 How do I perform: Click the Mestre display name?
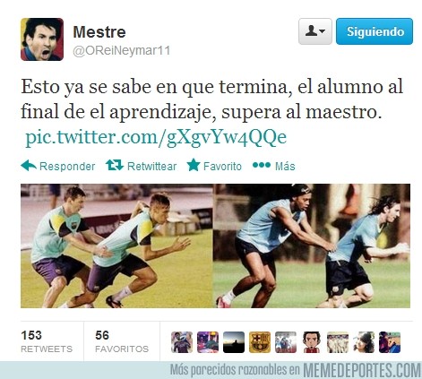[99, 32]
